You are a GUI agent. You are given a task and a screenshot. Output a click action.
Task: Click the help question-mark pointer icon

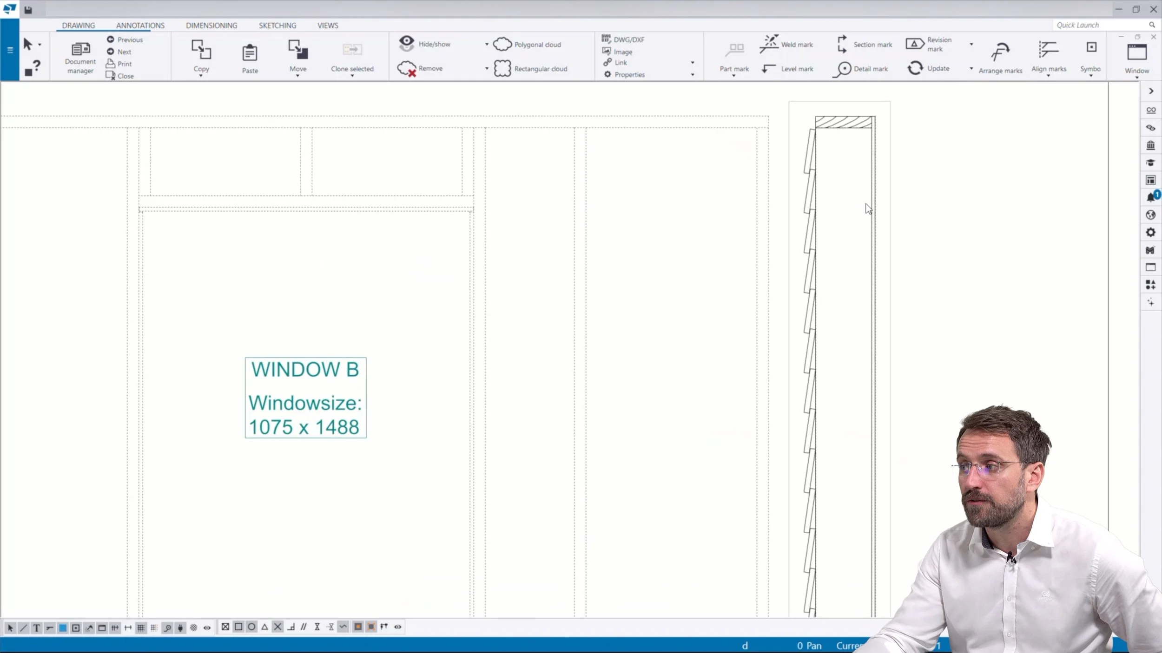[x=33, y=68]
